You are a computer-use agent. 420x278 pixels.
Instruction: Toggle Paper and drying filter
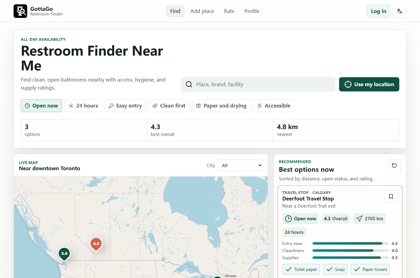tap(221, 106)
